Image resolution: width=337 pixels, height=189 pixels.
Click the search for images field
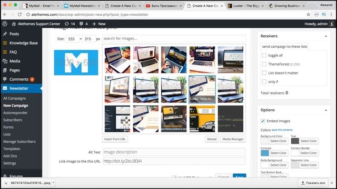click(174, 38)
